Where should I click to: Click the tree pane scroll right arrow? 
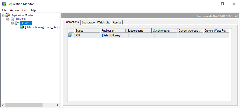(x=57, y=105)
